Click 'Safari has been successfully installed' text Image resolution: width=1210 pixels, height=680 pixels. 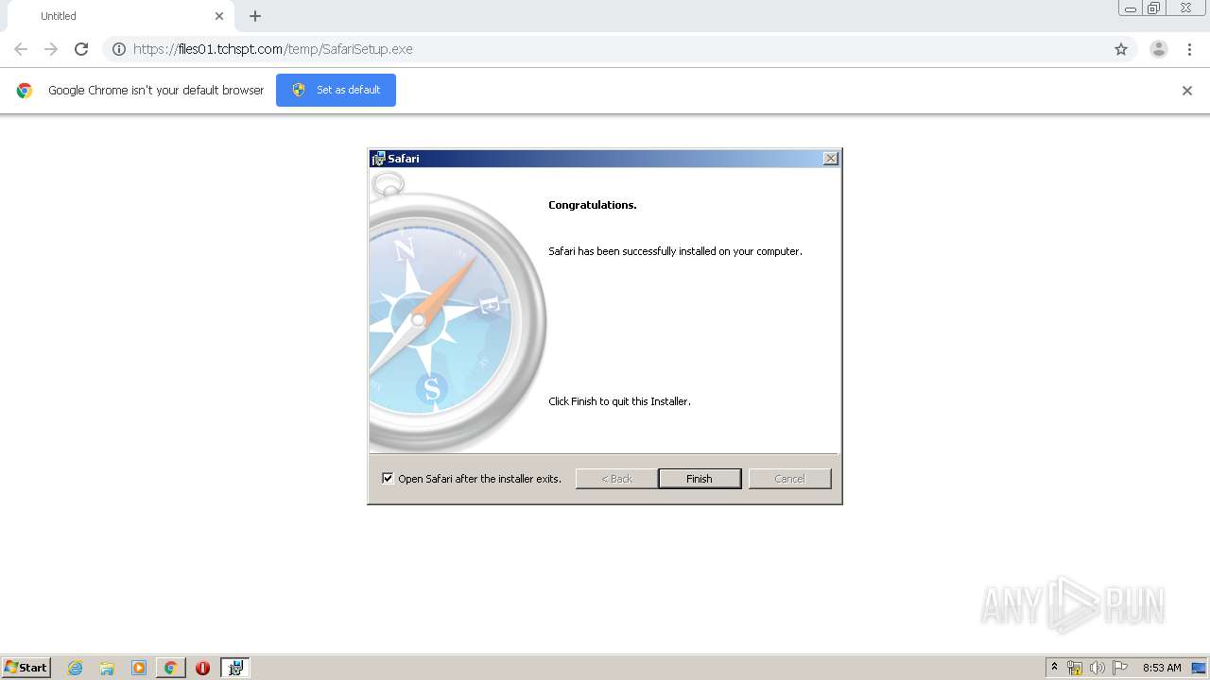click(x=675, y=251)
